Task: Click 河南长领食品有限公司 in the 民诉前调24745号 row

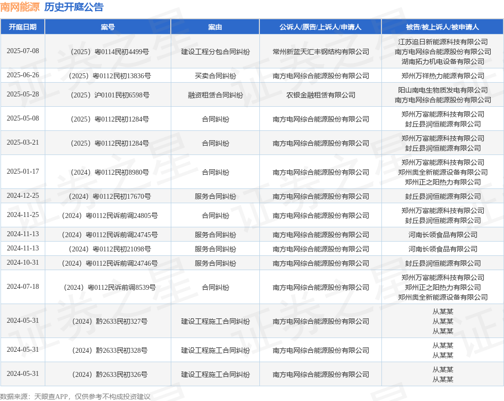Action: coord(443,235)
